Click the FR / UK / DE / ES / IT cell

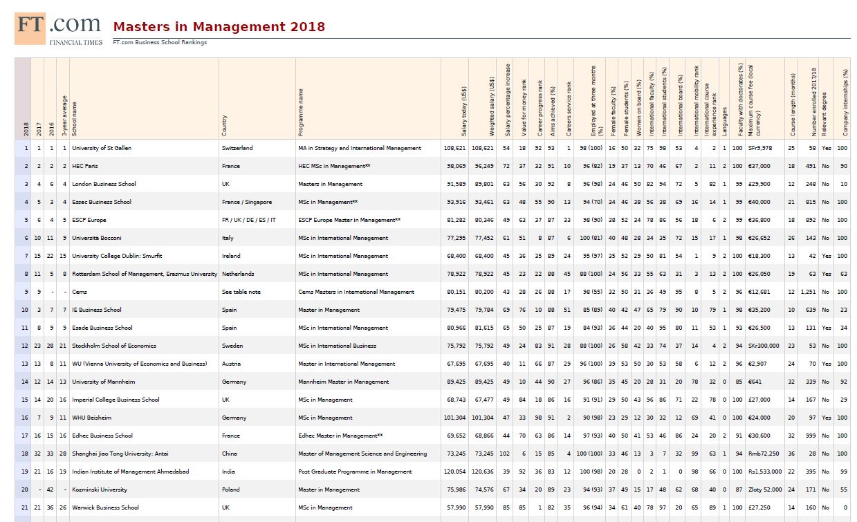point(249,220)
